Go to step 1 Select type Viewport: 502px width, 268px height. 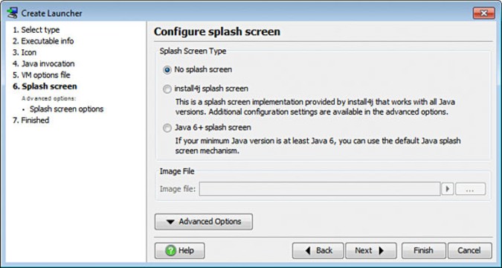36,30
